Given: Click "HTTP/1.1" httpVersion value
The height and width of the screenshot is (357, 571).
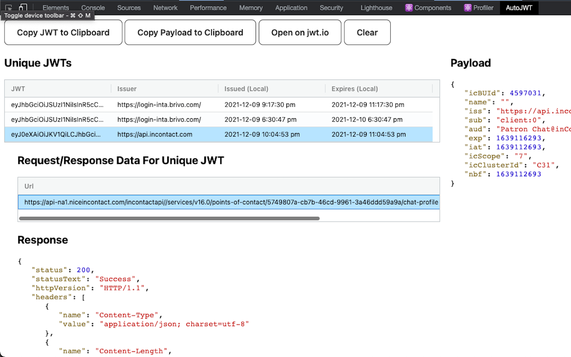Looking at the screenshot, I should click(x=122, y=288).
